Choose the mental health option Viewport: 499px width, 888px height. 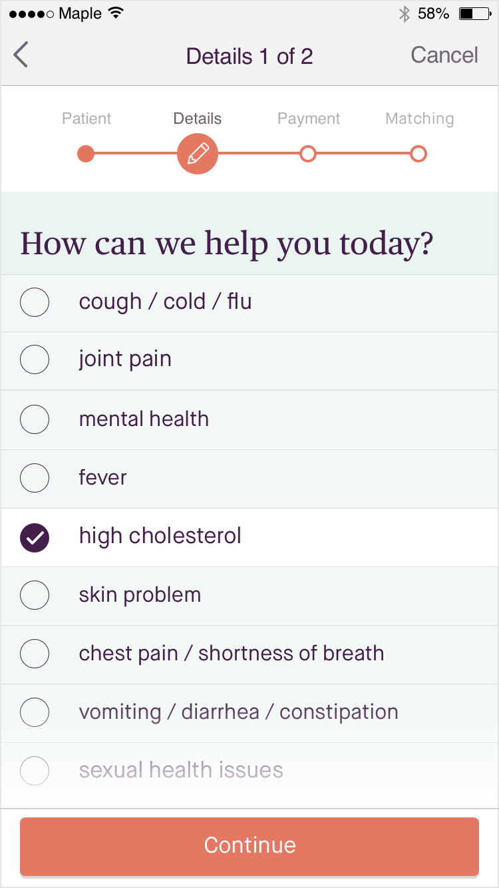[x=35, y=419]
